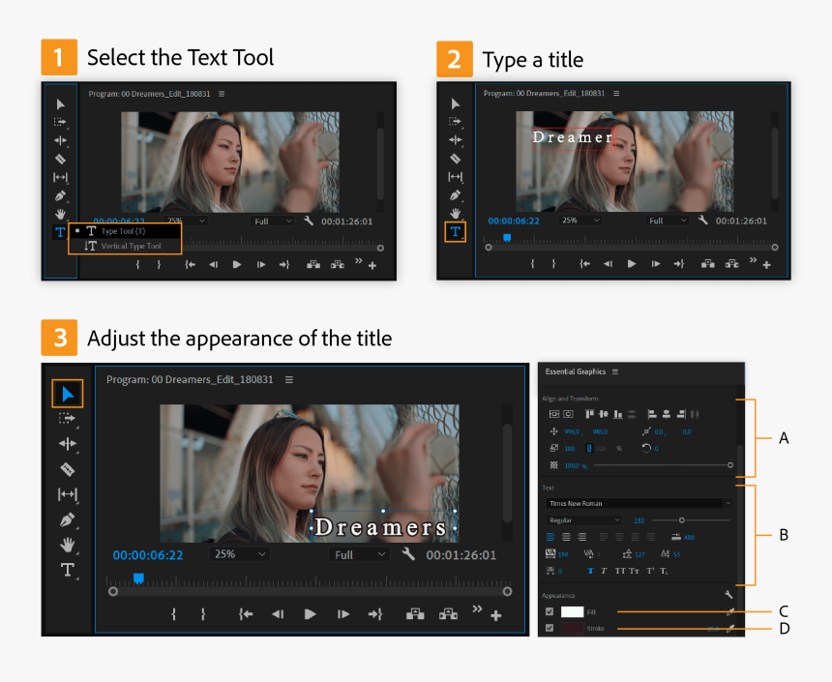
Task: Choose Type Tool (T) from flyout menu
Action: pos(125,231)
